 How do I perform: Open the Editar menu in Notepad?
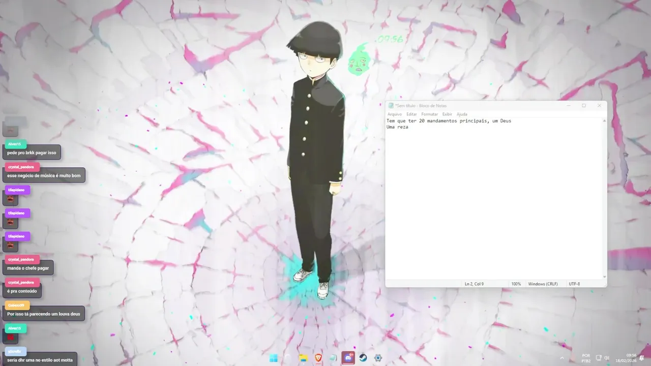[x=411, y=114]
